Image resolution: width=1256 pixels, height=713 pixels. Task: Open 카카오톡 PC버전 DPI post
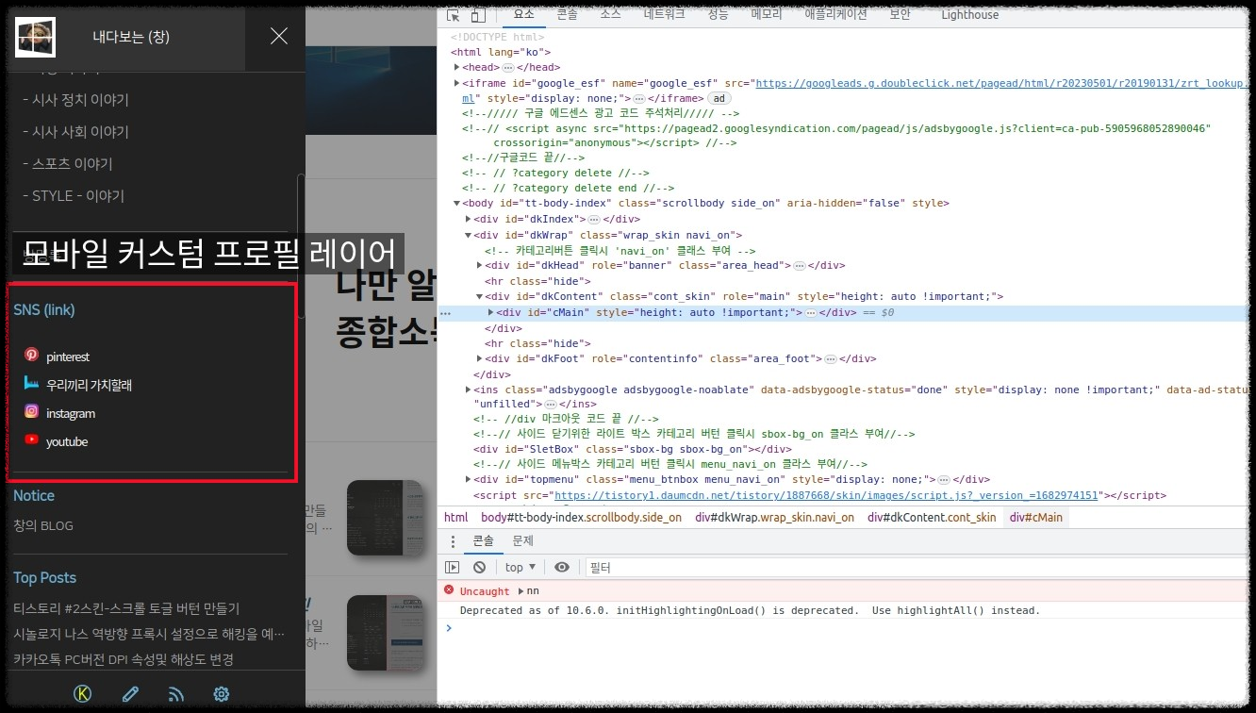pos(124,659)
